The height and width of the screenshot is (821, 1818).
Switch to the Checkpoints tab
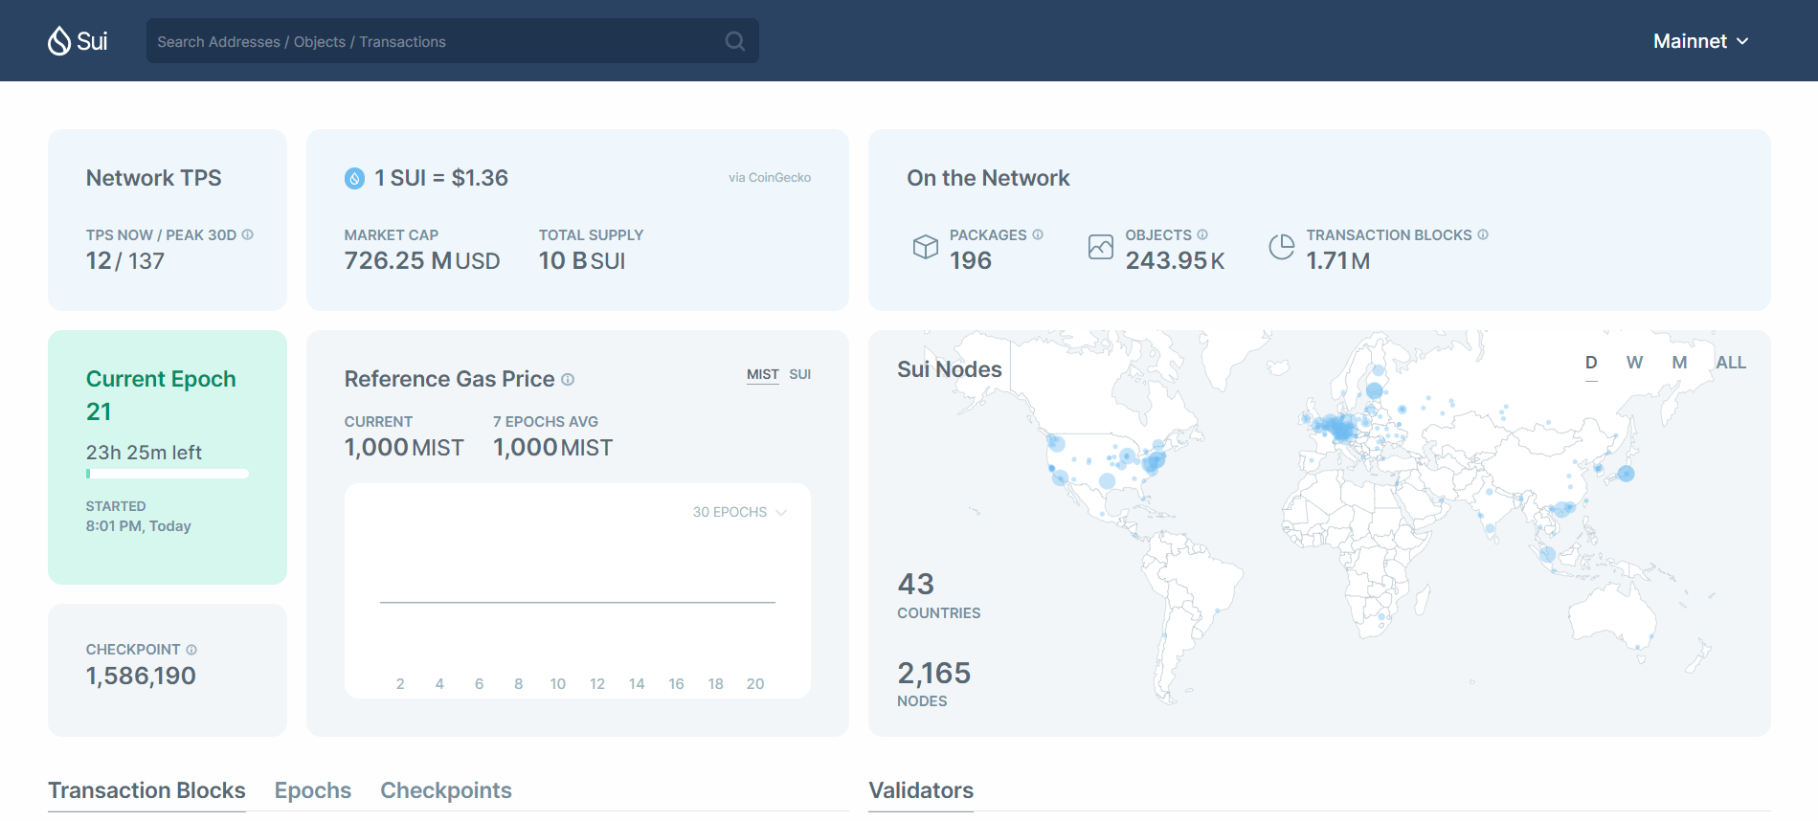click(x=446, y=790)
